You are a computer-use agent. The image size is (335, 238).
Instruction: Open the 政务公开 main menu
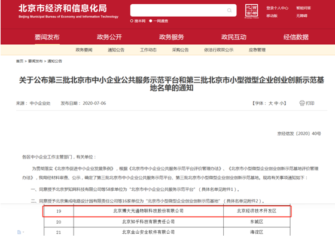pos(109,37)
